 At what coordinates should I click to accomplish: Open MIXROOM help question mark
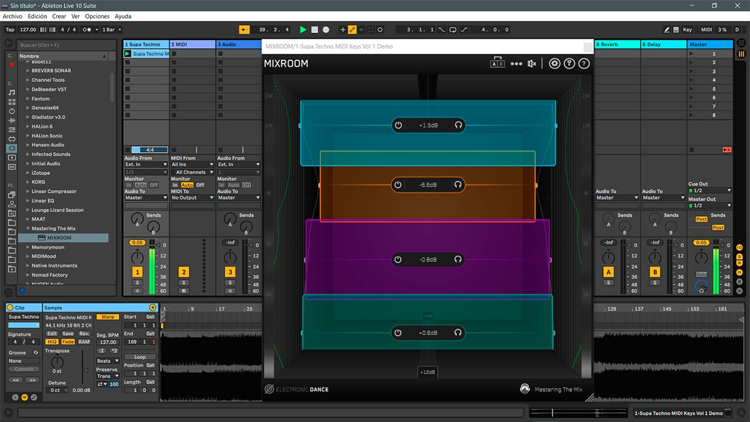click(x=584, y=63)
